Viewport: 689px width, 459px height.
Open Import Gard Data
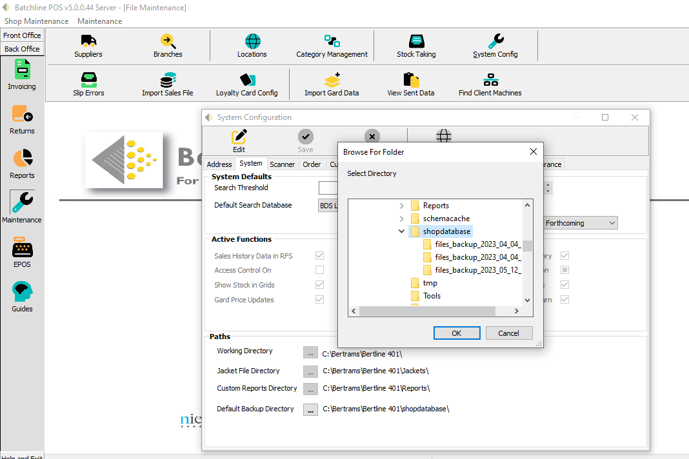332,84
